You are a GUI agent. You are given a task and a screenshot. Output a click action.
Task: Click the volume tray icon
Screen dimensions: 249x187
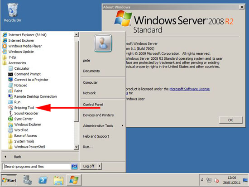click(216, 180)
